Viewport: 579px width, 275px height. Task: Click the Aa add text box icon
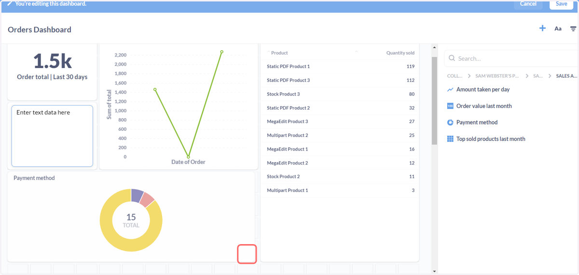[x=558, y=29]
